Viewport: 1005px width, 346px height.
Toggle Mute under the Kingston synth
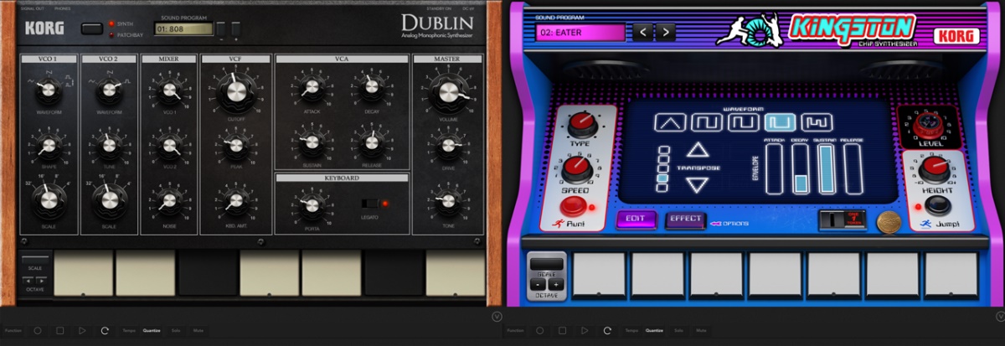700,331
